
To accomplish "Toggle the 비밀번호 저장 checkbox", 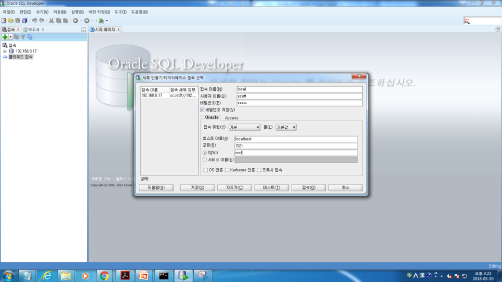I will point(202,110).
